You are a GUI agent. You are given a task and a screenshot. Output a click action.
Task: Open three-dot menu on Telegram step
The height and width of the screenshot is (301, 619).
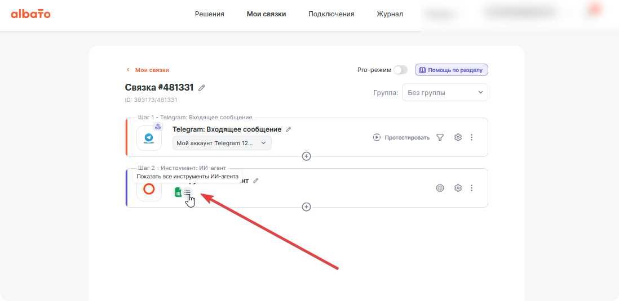click(x=471, y=137)
